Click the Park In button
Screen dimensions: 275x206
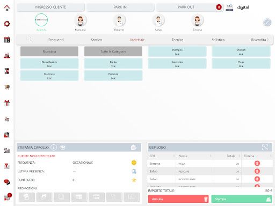[120, 7]
